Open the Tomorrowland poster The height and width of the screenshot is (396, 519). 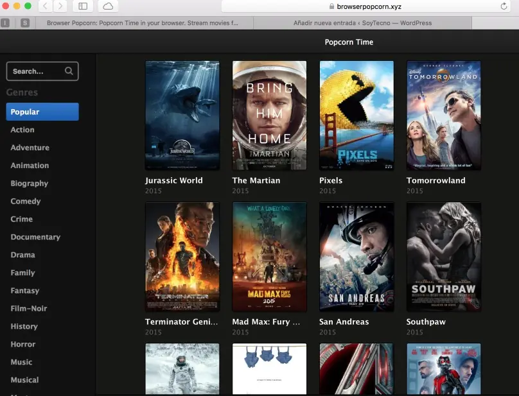[x=444, y=115]
